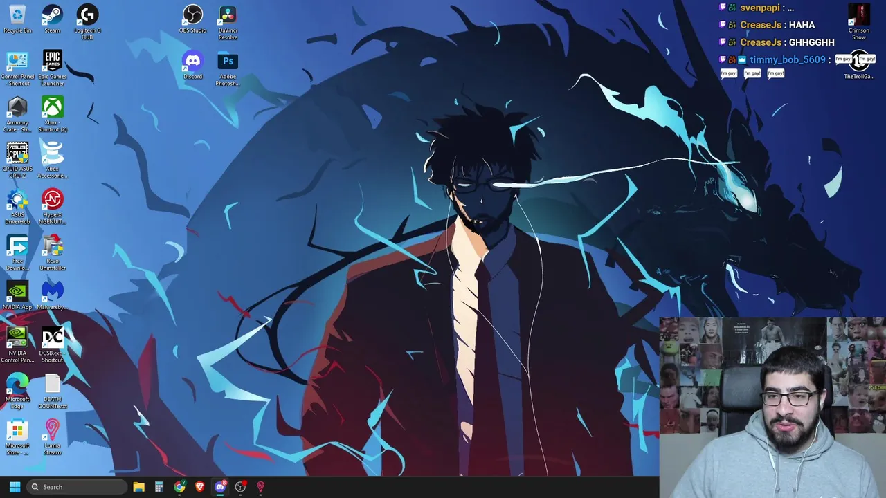Click the Lumia Stream desktop icon
This screenshot has width=886, height=498.
[52, 438]
